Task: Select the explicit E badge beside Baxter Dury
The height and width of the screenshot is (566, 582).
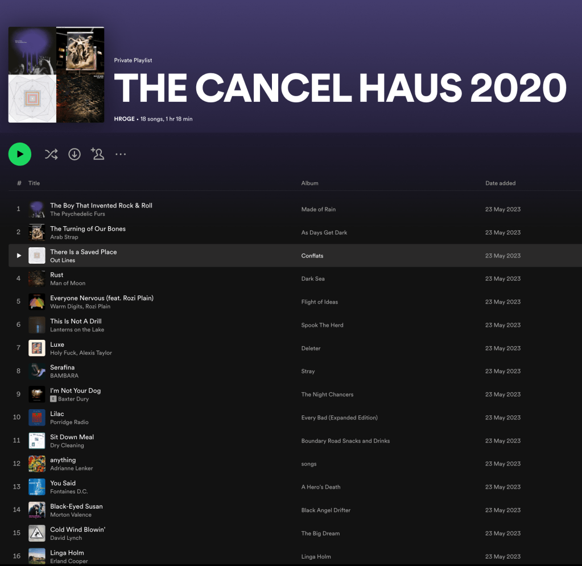Action: coord(53,399)
